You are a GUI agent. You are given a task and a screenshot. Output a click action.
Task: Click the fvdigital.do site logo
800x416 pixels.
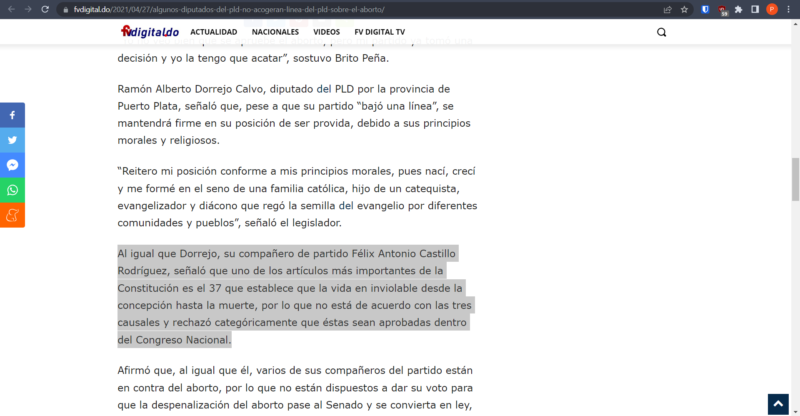tap(150, 32)
